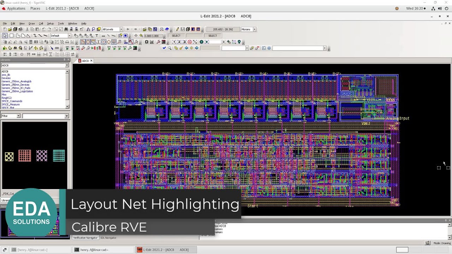Click the right SELECT button
This screenshot has height=254, width=452.
click(x=213, y=36)
